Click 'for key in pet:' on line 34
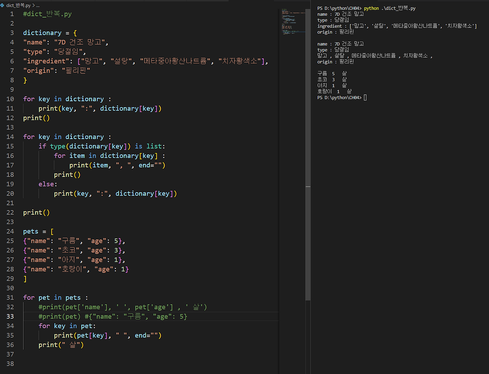This screenshot has height=374, width=489. point(67,326)
